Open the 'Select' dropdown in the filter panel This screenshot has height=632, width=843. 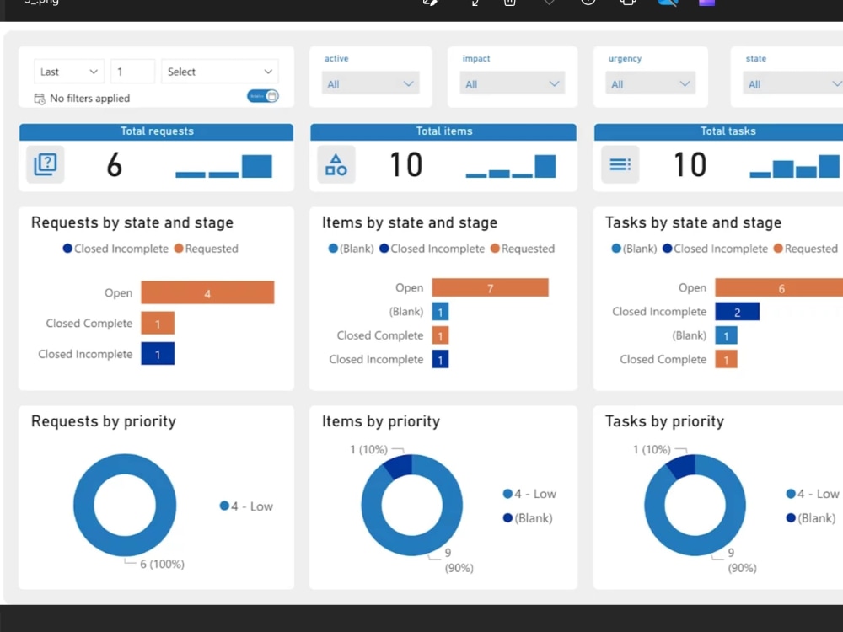[219, 72]
